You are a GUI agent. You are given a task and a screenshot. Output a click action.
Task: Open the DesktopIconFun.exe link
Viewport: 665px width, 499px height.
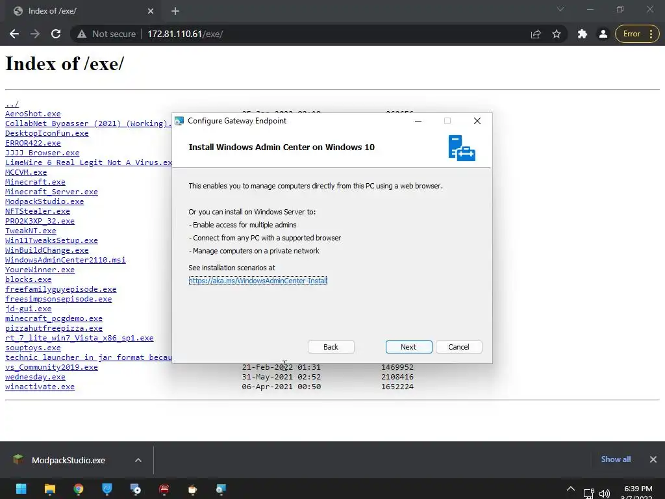[x=47, y=133]
